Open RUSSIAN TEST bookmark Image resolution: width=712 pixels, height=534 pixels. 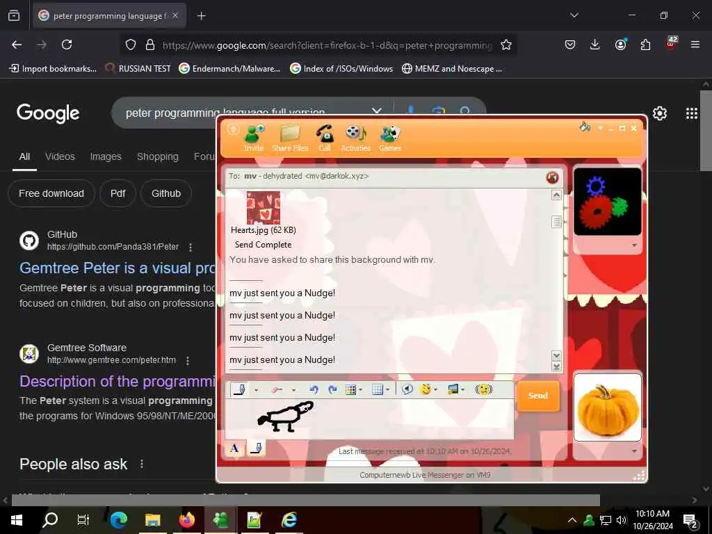tap(138, 69)
